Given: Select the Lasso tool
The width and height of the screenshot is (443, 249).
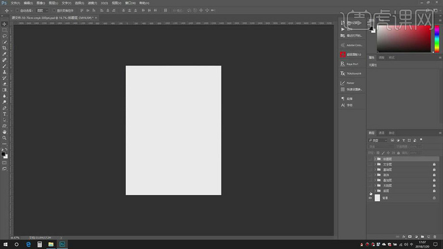Looking at the screenshot, I should [x=4, y=36].
